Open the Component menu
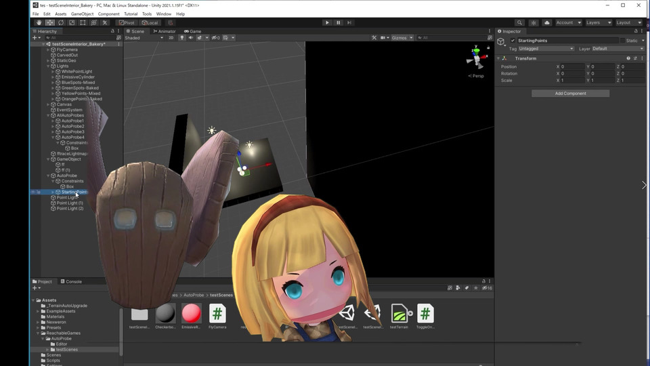 [x=108, y=14]
